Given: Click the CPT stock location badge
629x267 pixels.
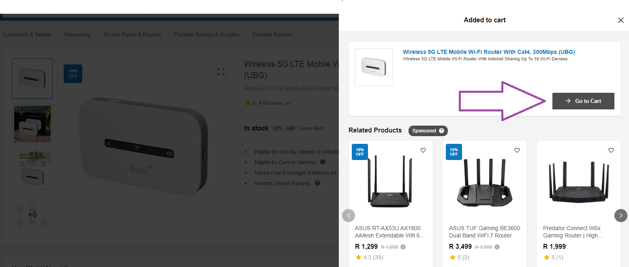Looking at the screenshot, I should click(x=277, y=128).
